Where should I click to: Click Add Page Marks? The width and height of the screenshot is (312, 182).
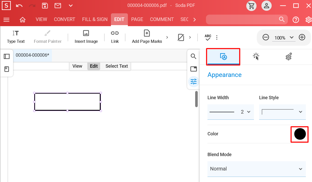(147, 37)
